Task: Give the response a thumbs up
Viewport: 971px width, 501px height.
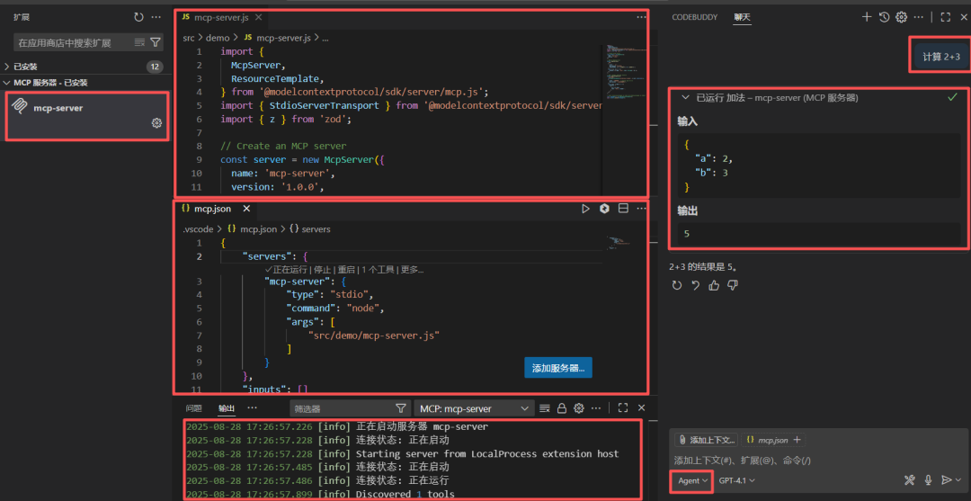Action: [x=714, y=285]
